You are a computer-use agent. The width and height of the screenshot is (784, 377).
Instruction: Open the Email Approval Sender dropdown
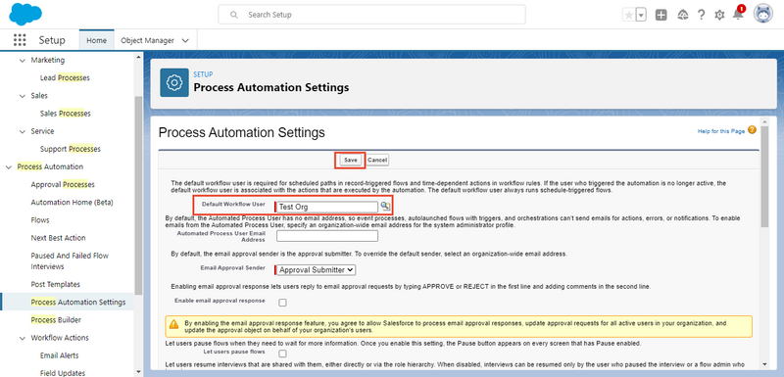click(316, 269)
